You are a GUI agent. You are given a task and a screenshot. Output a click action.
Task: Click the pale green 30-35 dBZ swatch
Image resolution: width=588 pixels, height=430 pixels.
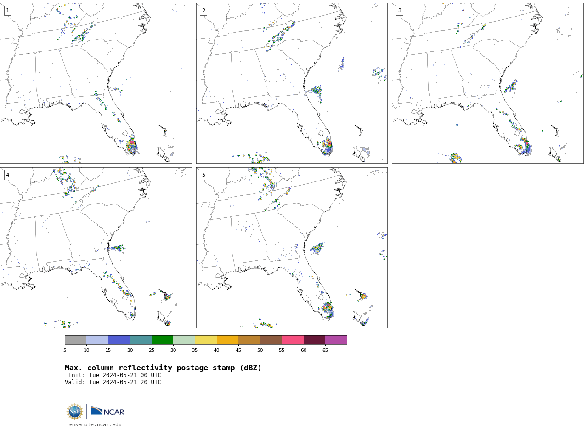(184, 340)
